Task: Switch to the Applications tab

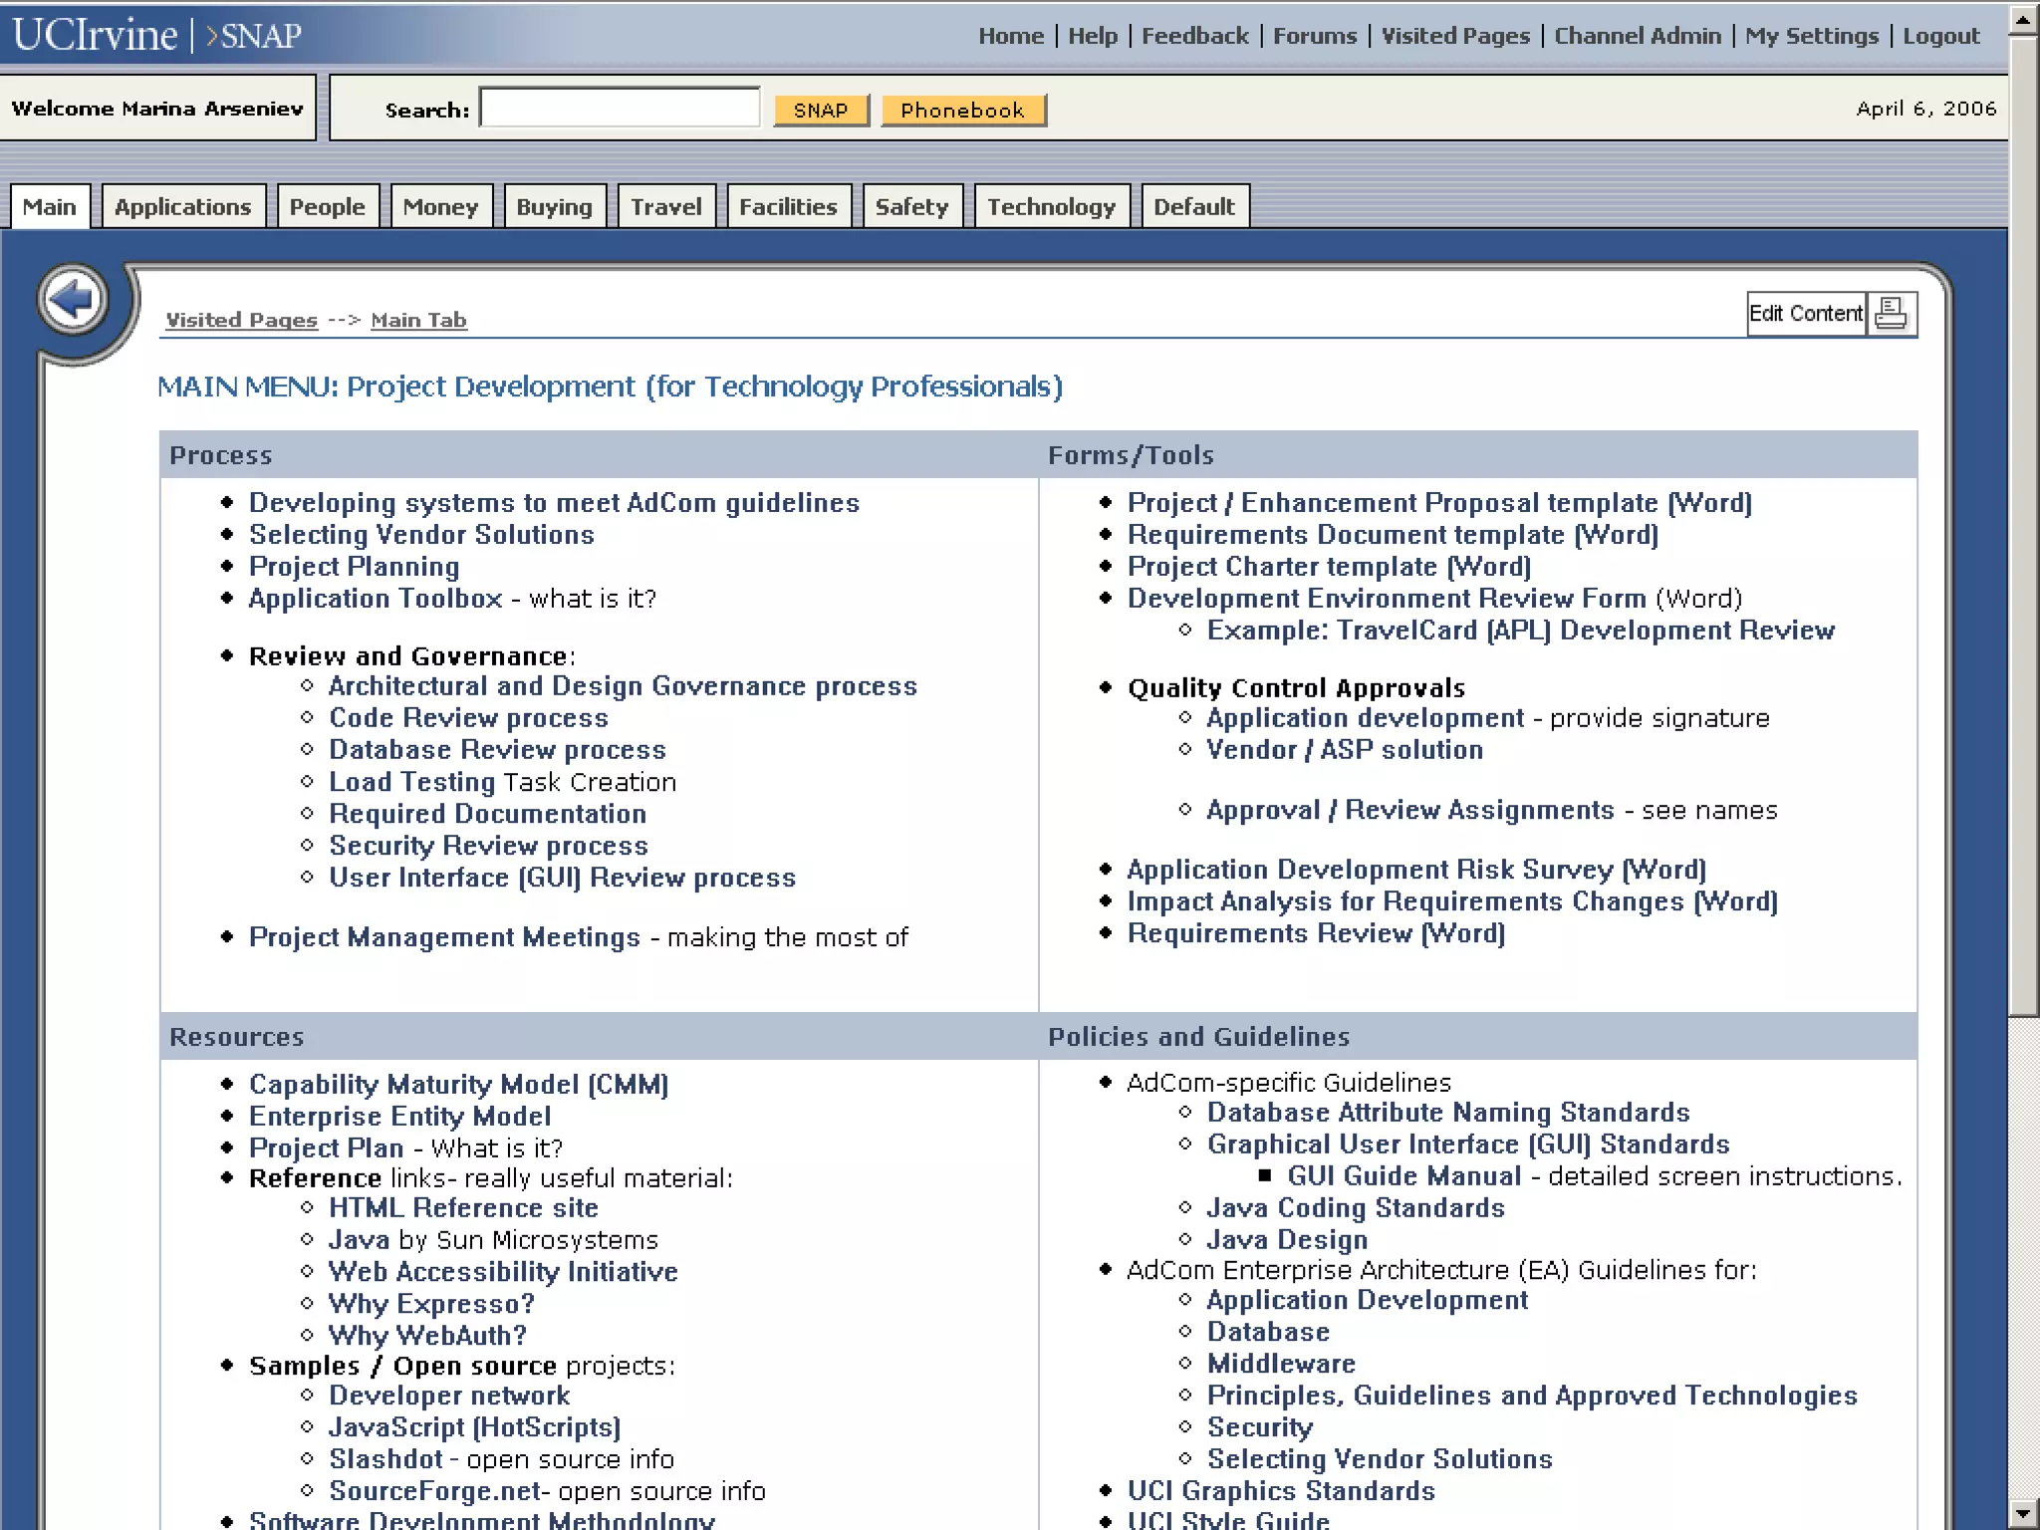Action: [x=183, y=207]
